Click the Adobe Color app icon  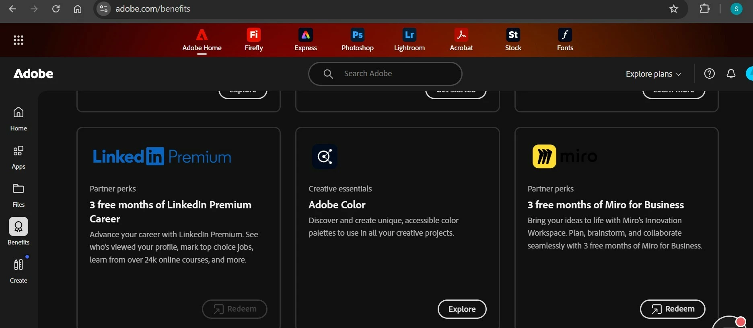pyautogui.click(x=325, y=156)
